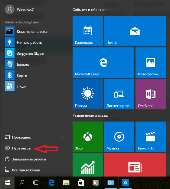
Task: Click the Windows Start button
Action: (x=7, y=183)
